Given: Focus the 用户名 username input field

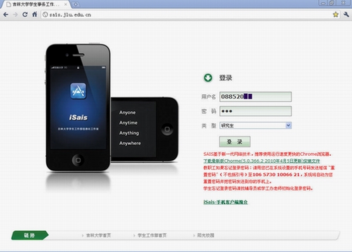Looking at the screenshot, I should 255,97.
